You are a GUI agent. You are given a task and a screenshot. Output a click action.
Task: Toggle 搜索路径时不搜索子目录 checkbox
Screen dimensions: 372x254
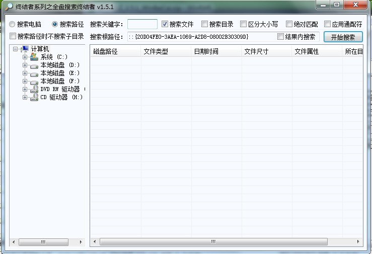(13, 36)
